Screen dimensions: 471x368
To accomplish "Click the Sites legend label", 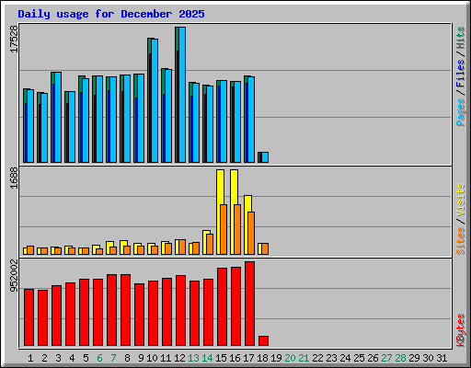I will coord(460,241).
